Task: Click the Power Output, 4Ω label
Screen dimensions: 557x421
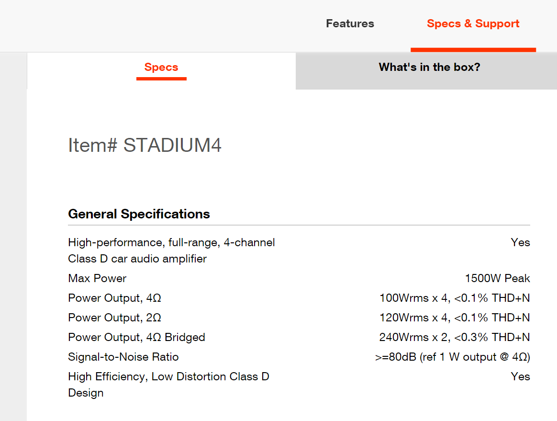Action: point(114,298)
